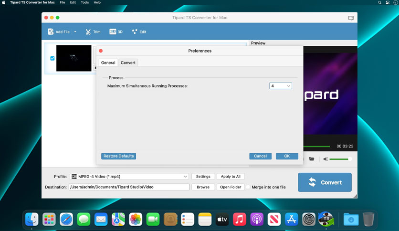
Task: Open Messages from the Dock
Action: 84,219
